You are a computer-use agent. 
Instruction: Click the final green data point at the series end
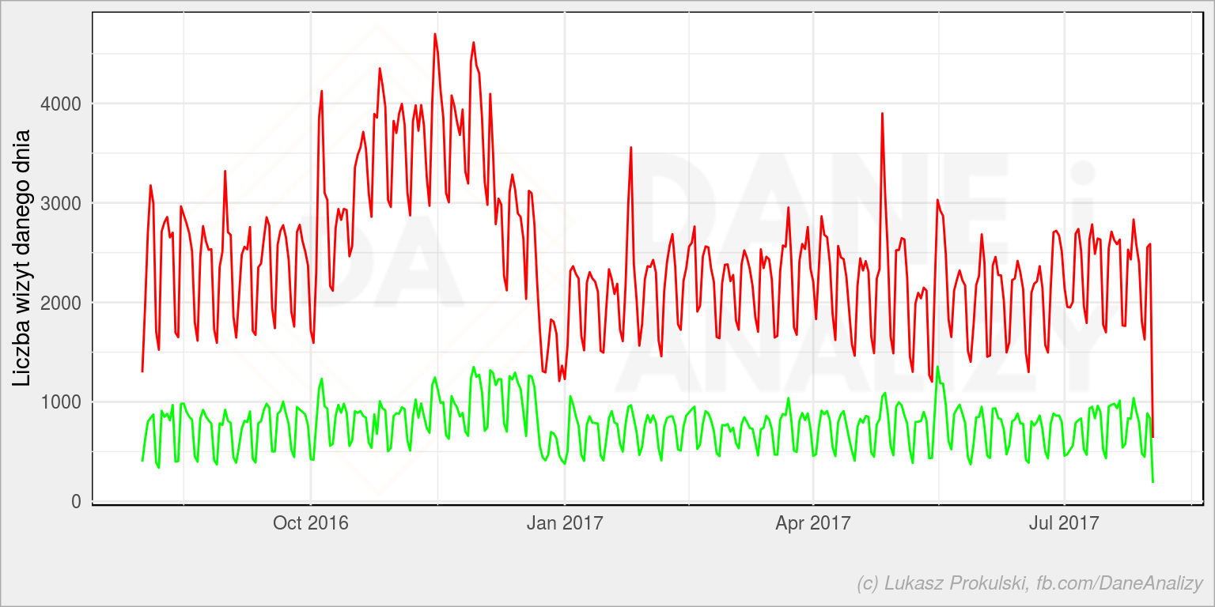(x=1153, y=482)
